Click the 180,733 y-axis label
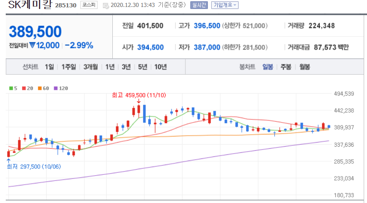Viewport: 367px width, 203px height. 344,195
